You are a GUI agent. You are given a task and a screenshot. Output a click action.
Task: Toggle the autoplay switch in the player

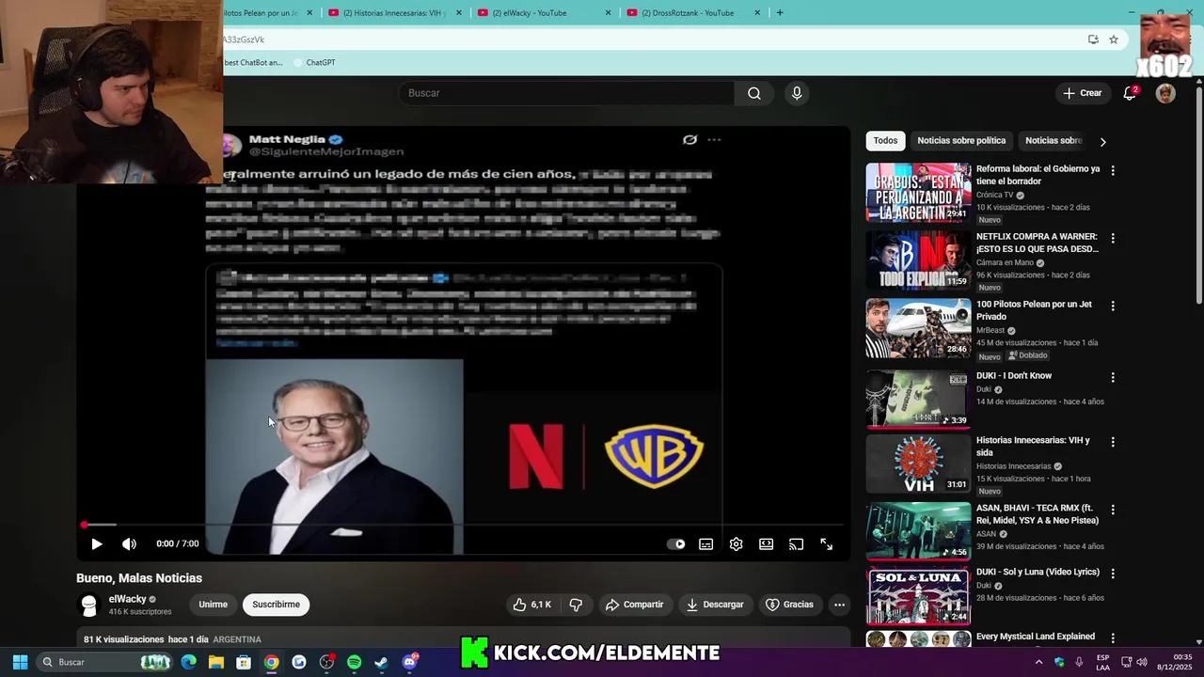coord(675,543)
